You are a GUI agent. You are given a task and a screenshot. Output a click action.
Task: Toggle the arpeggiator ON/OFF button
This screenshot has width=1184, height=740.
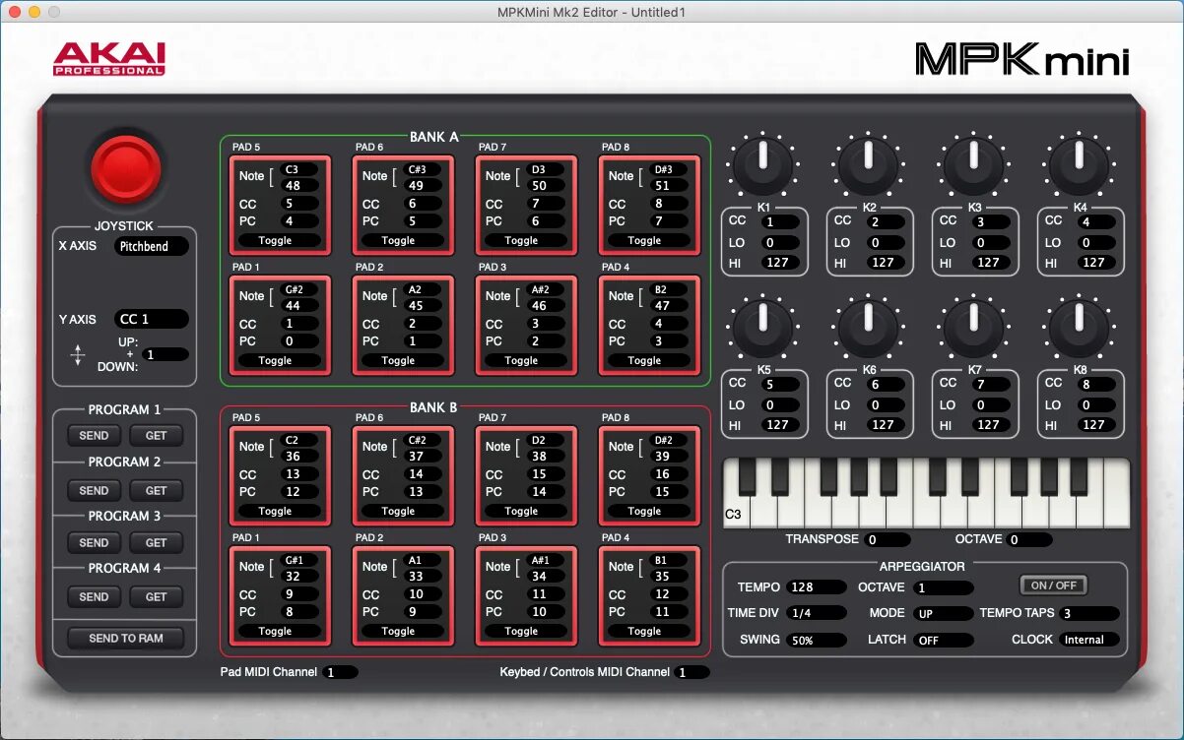coord(1053,585)
